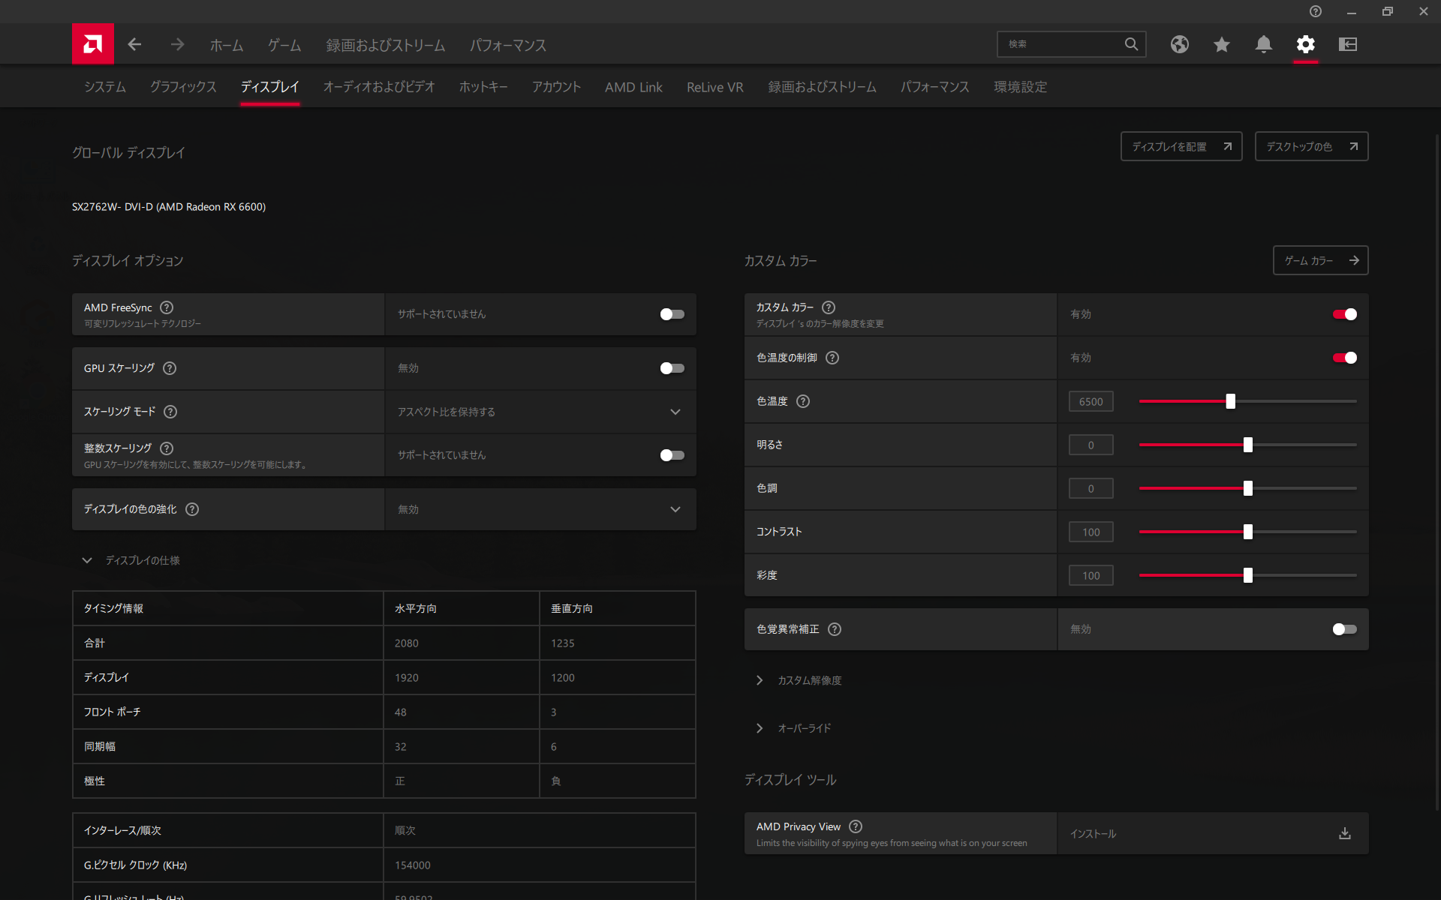Expand カスタム解像度 section
This screenshot has width=1441, height=900.
(x=760, y=680)
